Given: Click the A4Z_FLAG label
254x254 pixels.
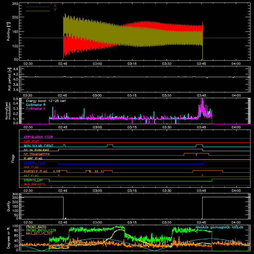Looking at the screenshot, I should 31,176.
